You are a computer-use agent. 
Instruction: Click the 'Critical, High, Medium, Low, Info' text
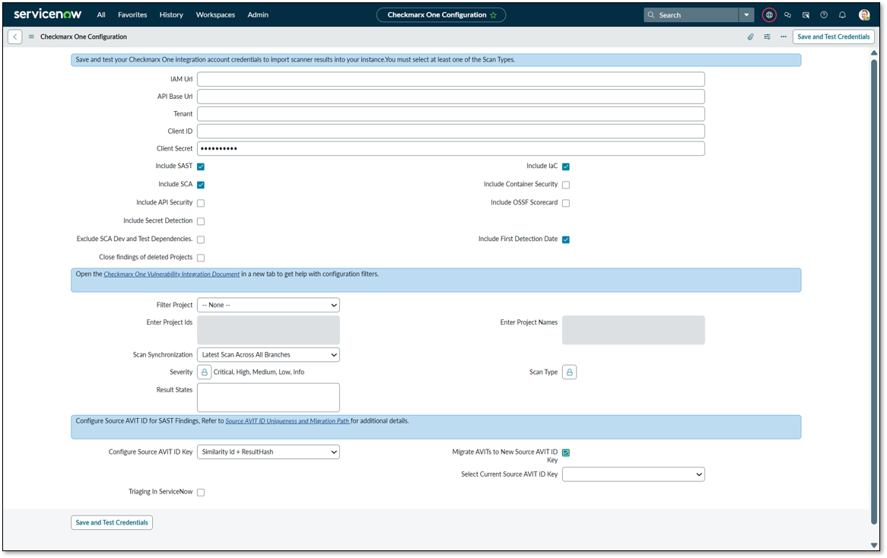(259, 372)
